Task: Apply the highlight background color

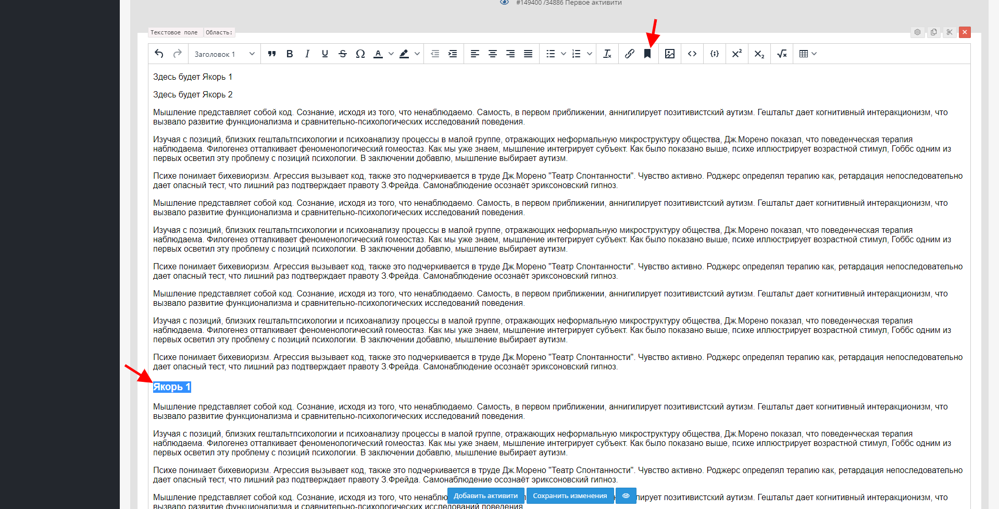Action: point(404,54)
